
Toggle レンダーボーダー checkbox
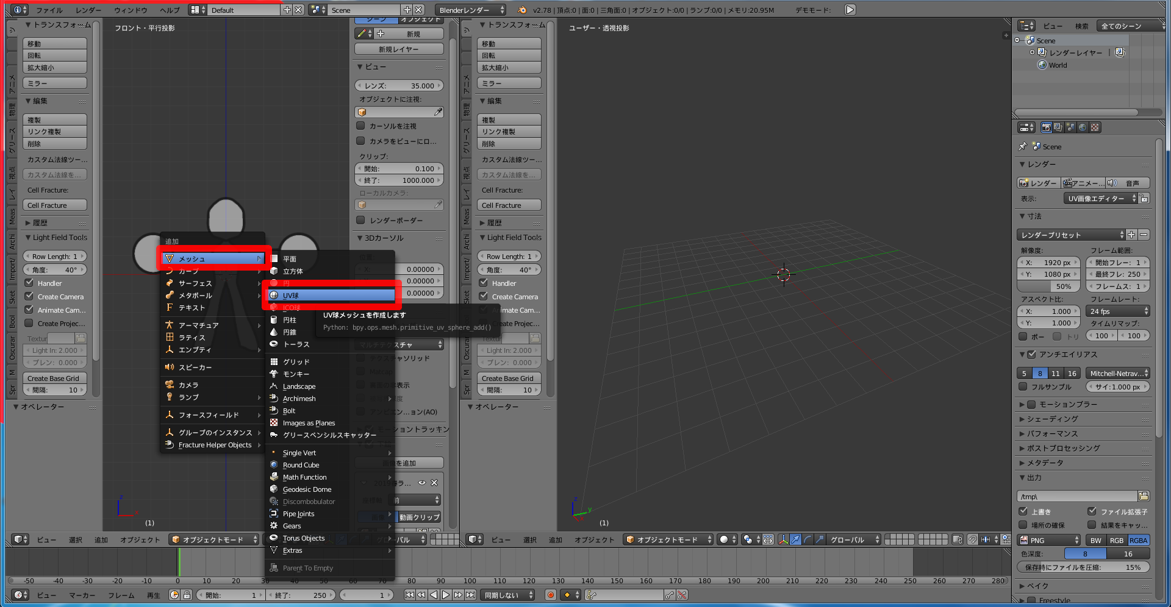[360, 220]
